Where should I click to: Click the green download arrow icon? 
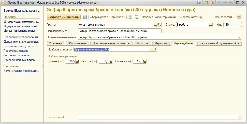coord(130,17)
